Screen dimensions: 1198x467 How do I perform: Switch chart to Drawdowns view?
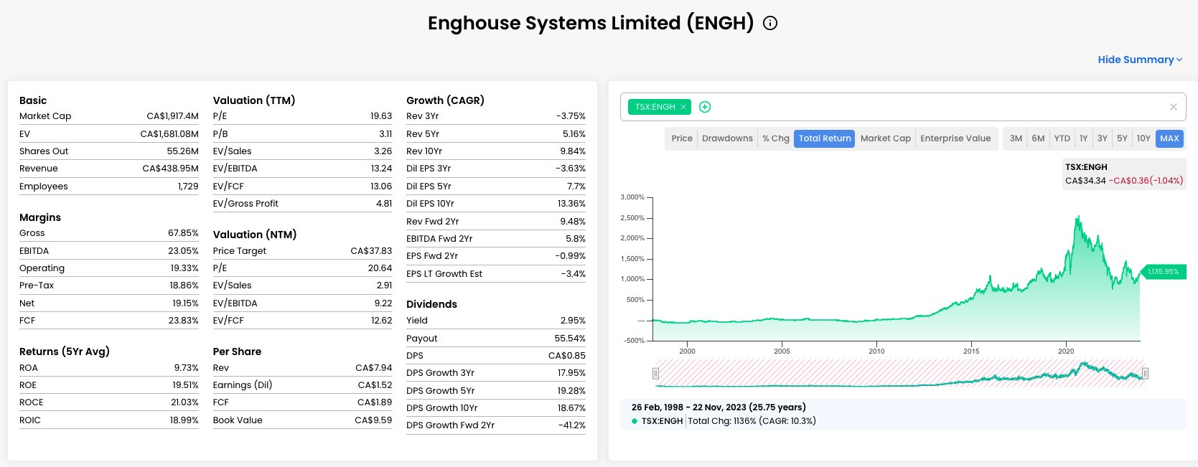coord(727,138)
